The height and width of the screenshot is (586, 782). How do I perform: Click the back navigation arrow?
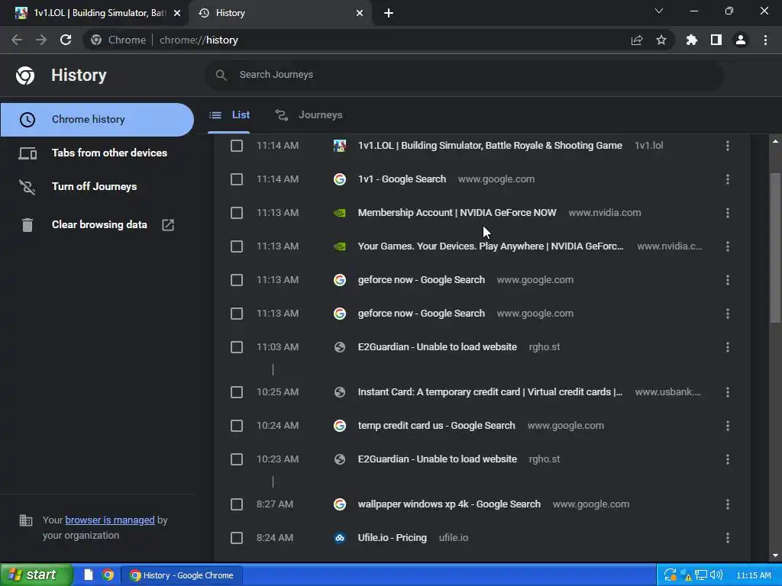click(17, 40)
